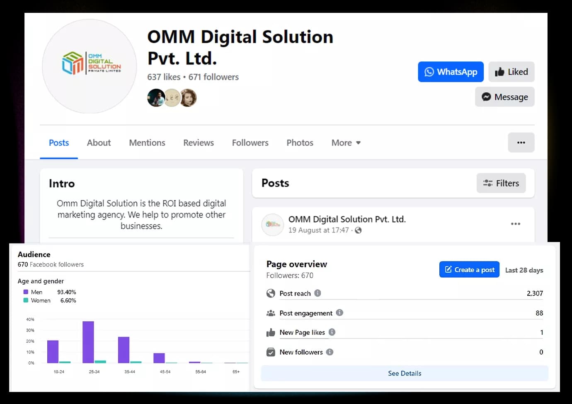The width and height of the screenshot is (572, 404).
Task: Expand the More tab dropdown
Action: pyautogui.click(x=346, y=143)
